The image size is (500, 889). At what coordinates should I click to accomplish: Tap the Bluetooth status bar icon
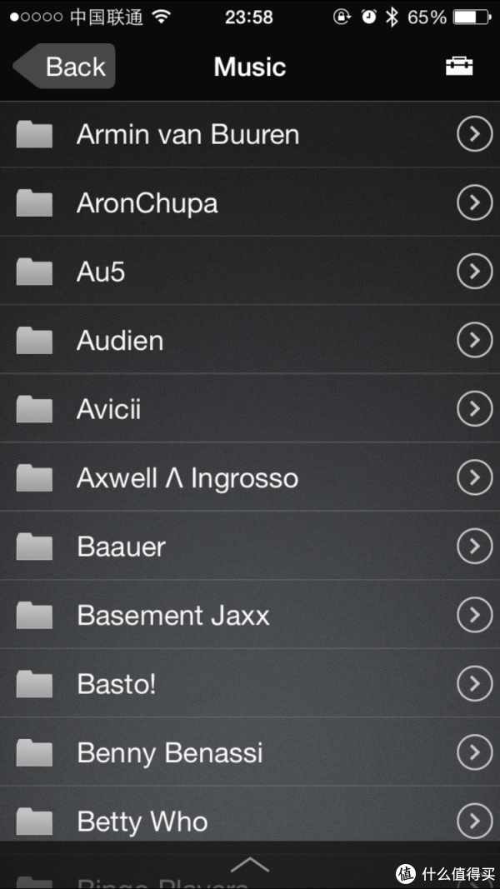tap(391, 17)
